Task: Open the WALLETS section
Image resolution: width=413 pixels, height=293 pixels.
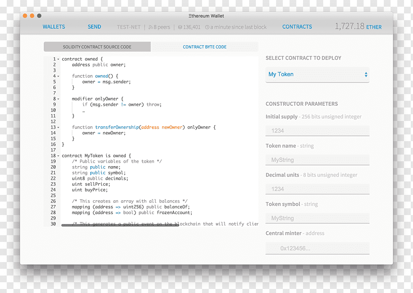Action: (x=54, y=27)
